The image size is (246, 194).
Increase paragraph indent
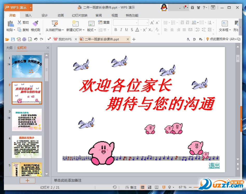187,23
